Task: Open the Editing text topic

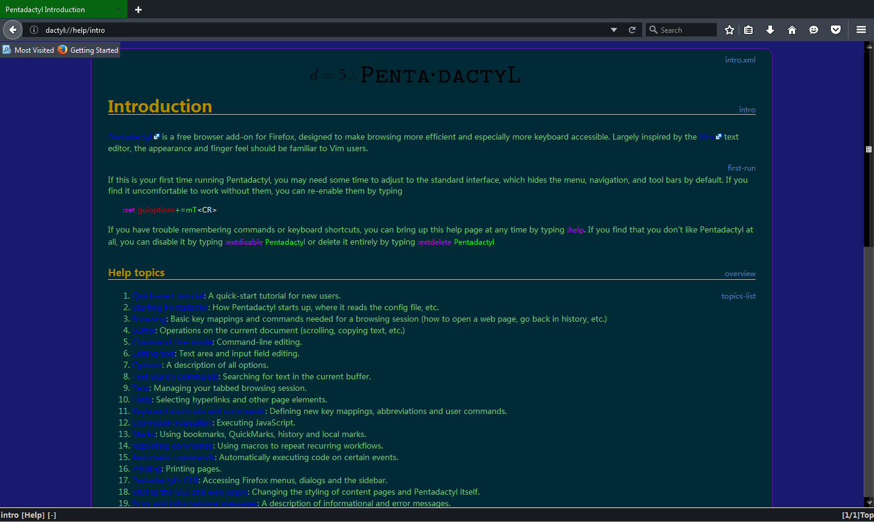Action: pos(154,354)
